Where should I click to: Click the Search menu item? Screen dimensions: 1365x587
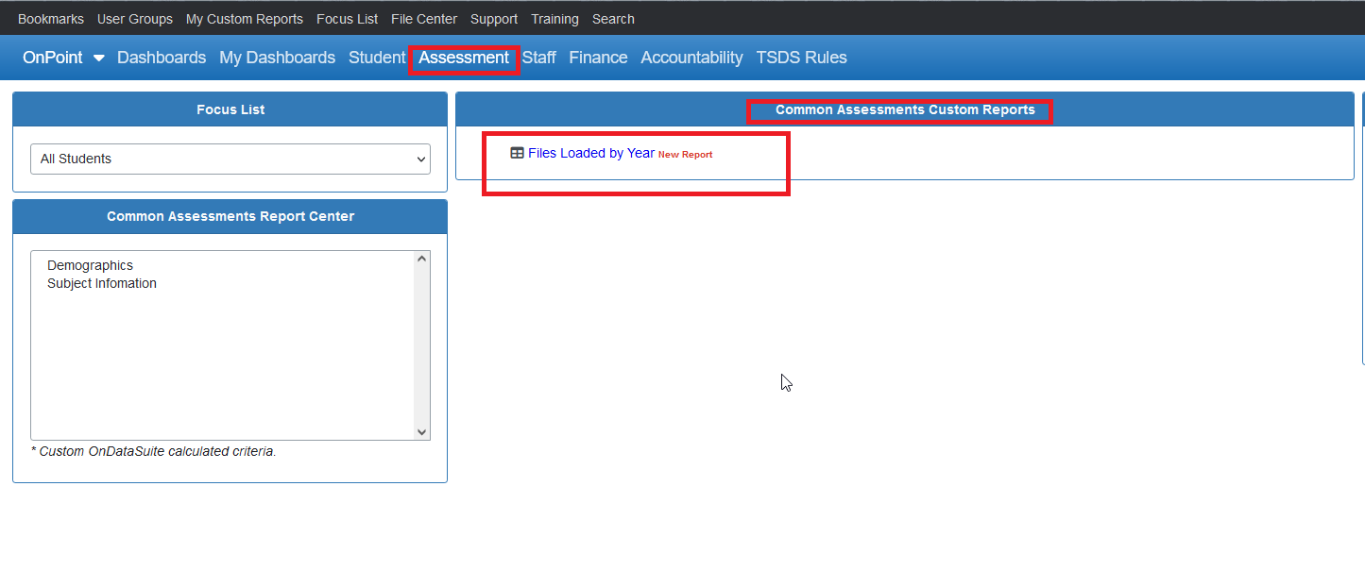coord(612,18)
